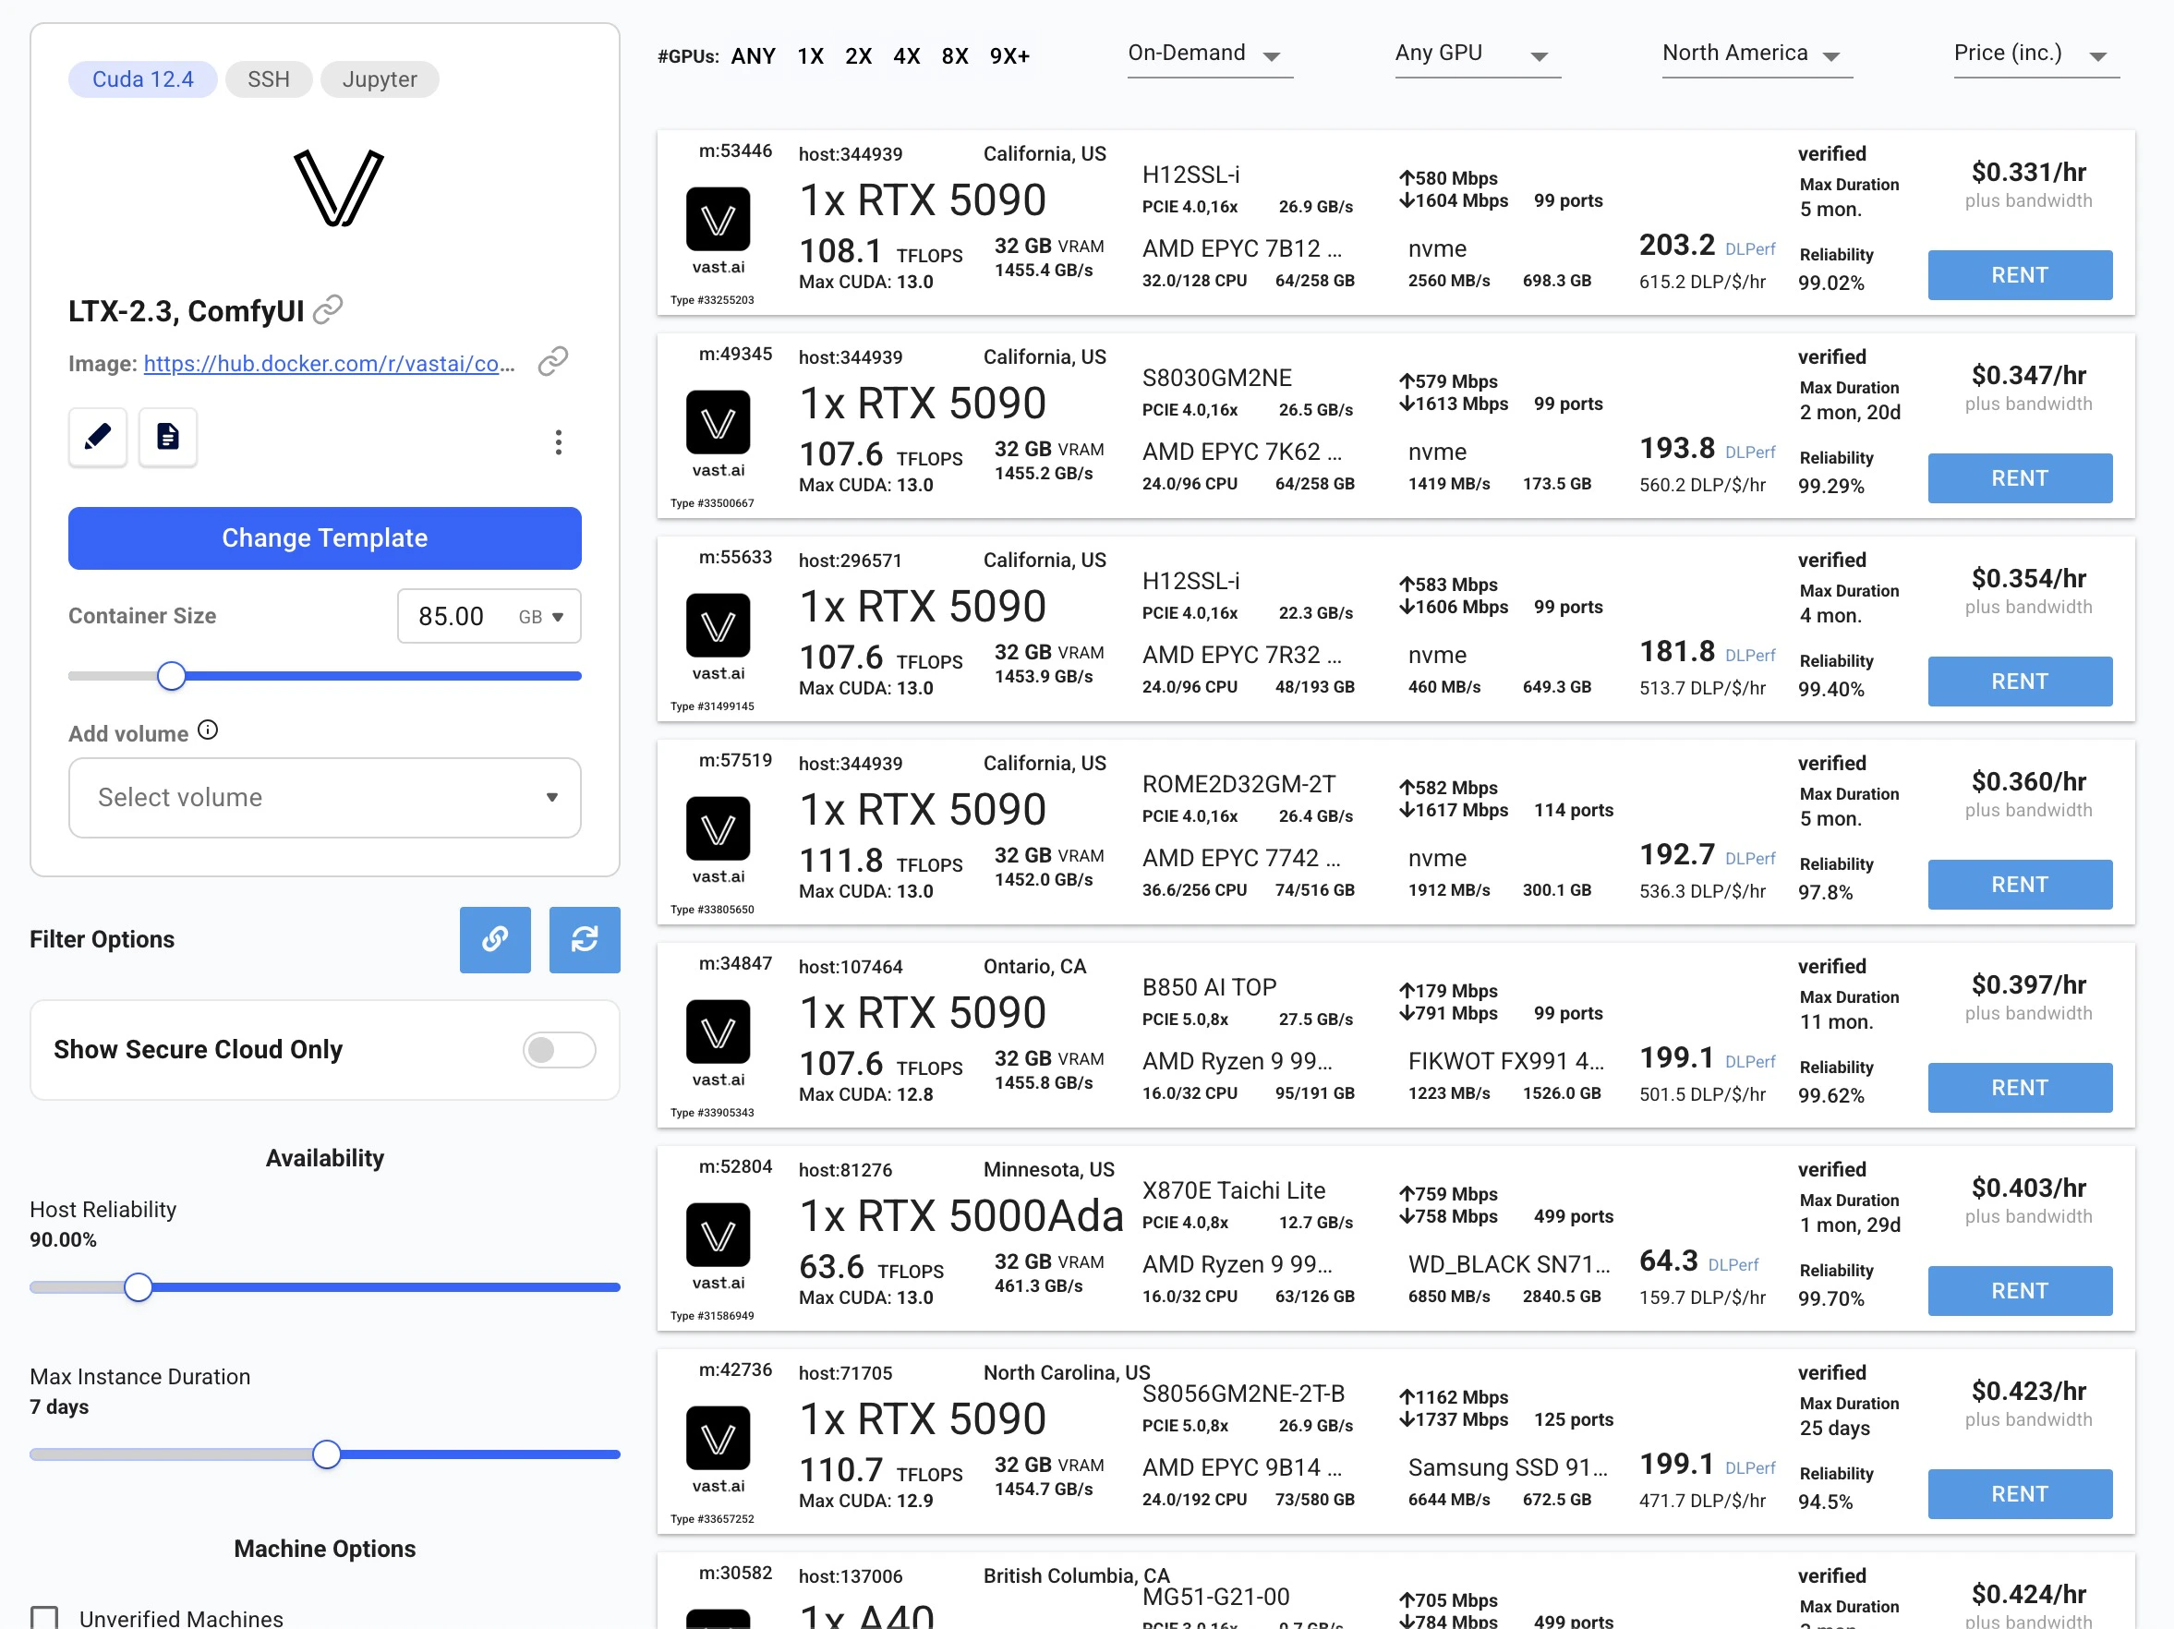Image resolution: width=2174 pixels, height=1629 pixels.
Task: Select the 2X GPU count filter
Action: (x=858, y=56)
